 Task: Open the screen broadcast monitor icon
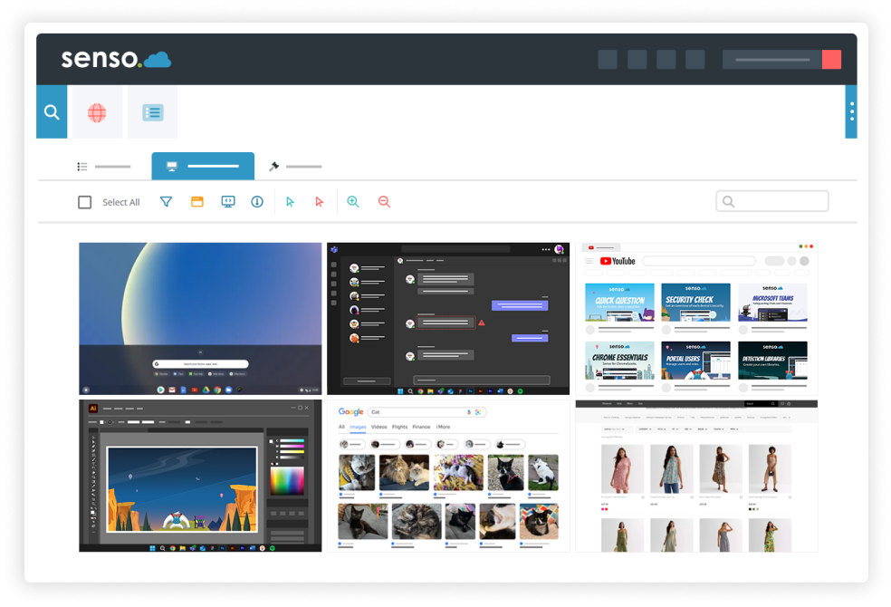coord(227,201)
